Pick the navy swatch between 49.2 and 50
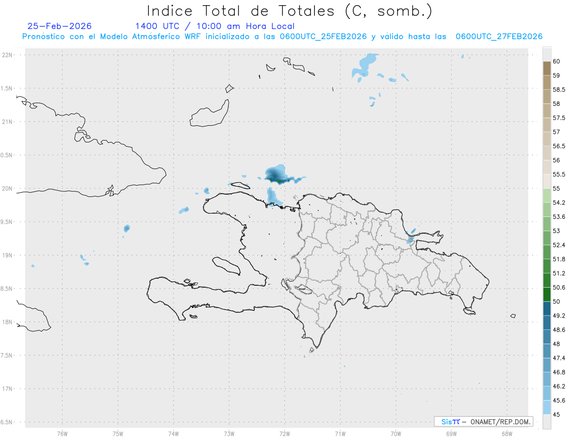569x440 pixels. 547,309
